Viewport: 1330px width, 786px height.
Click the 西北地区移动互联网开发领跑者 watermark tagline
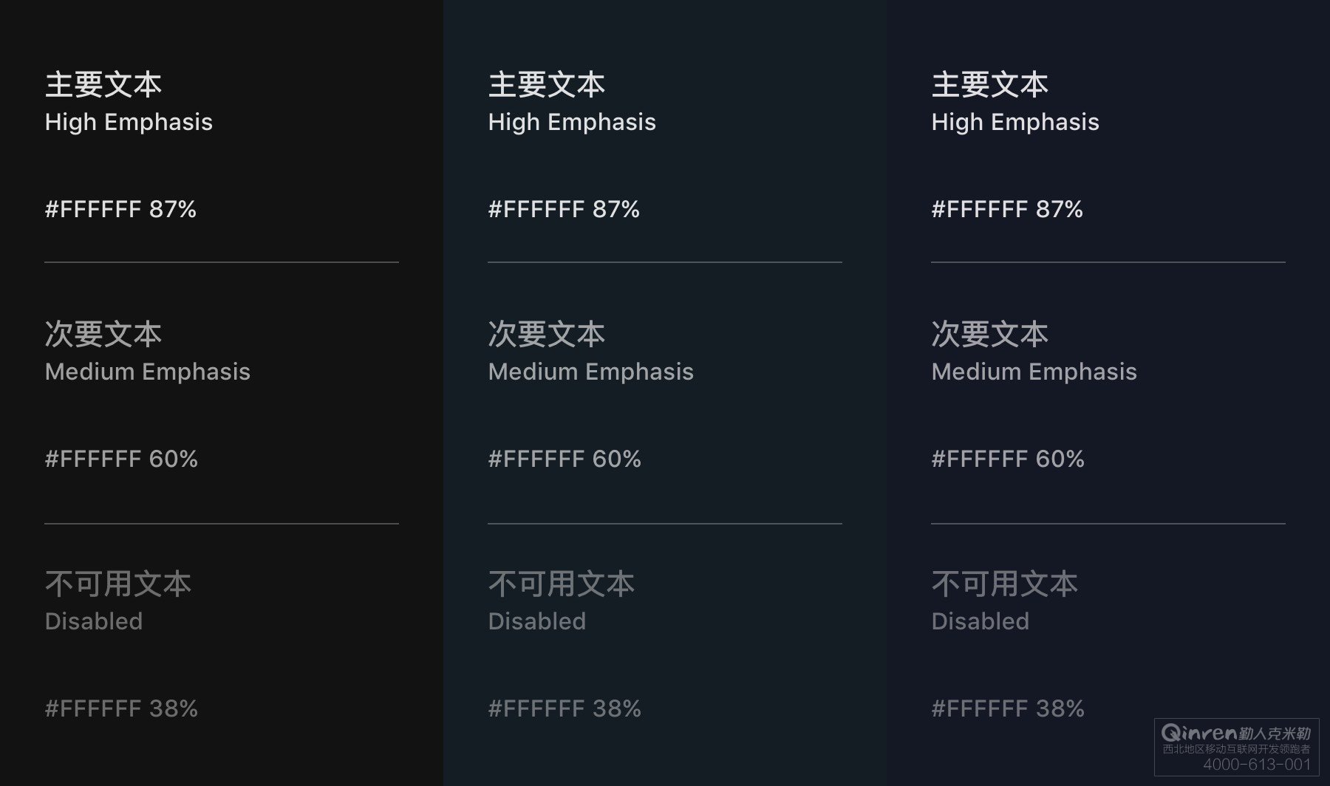[1236, 749]
